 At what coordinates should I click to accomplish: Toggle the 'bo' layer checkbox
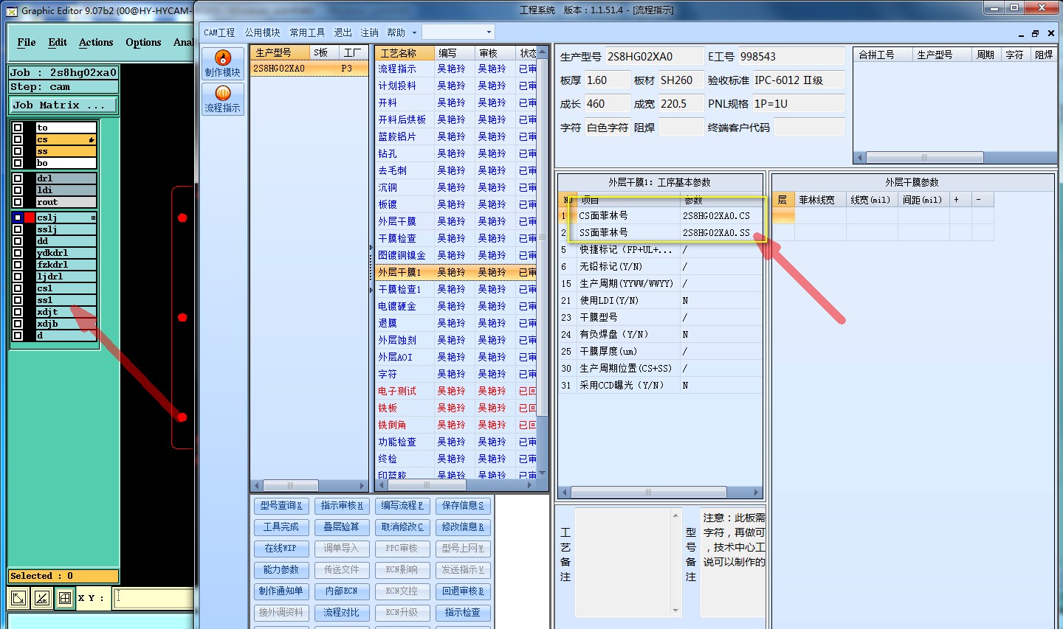tap(18, 163)
